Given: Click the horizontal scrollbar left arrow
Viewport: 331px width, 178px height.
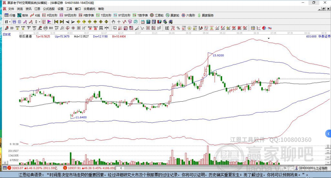Looking at the screenshot, I should (x=121, y=168).
